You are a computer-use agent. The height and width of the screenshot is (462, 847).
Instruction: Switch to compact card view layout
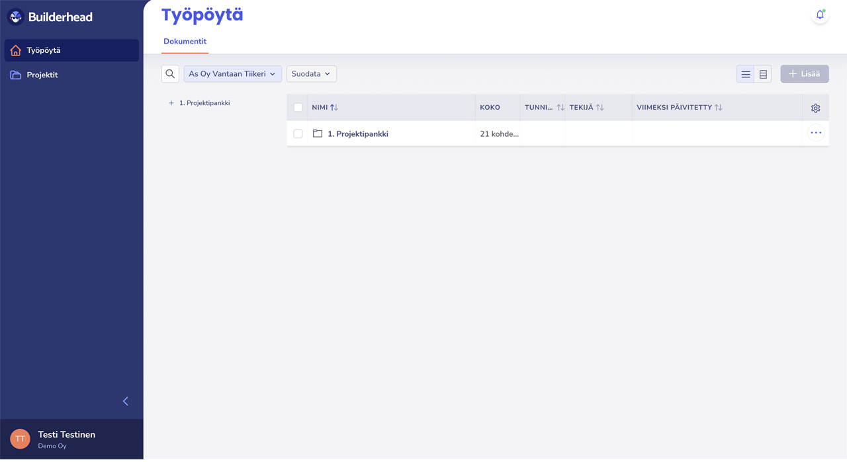(763, 75)
